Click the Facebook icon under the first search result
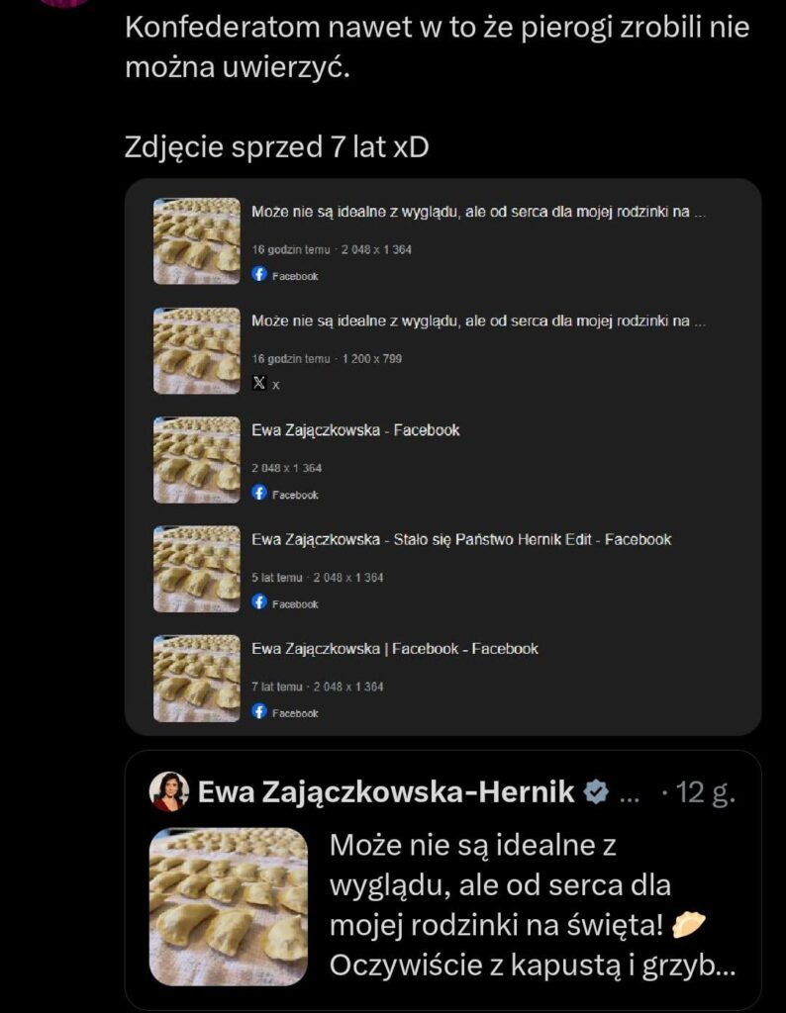786x1013 pixels. (x=259, y=275)
